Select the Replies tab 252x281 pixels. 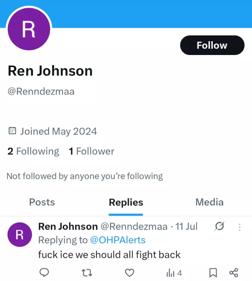126,202
